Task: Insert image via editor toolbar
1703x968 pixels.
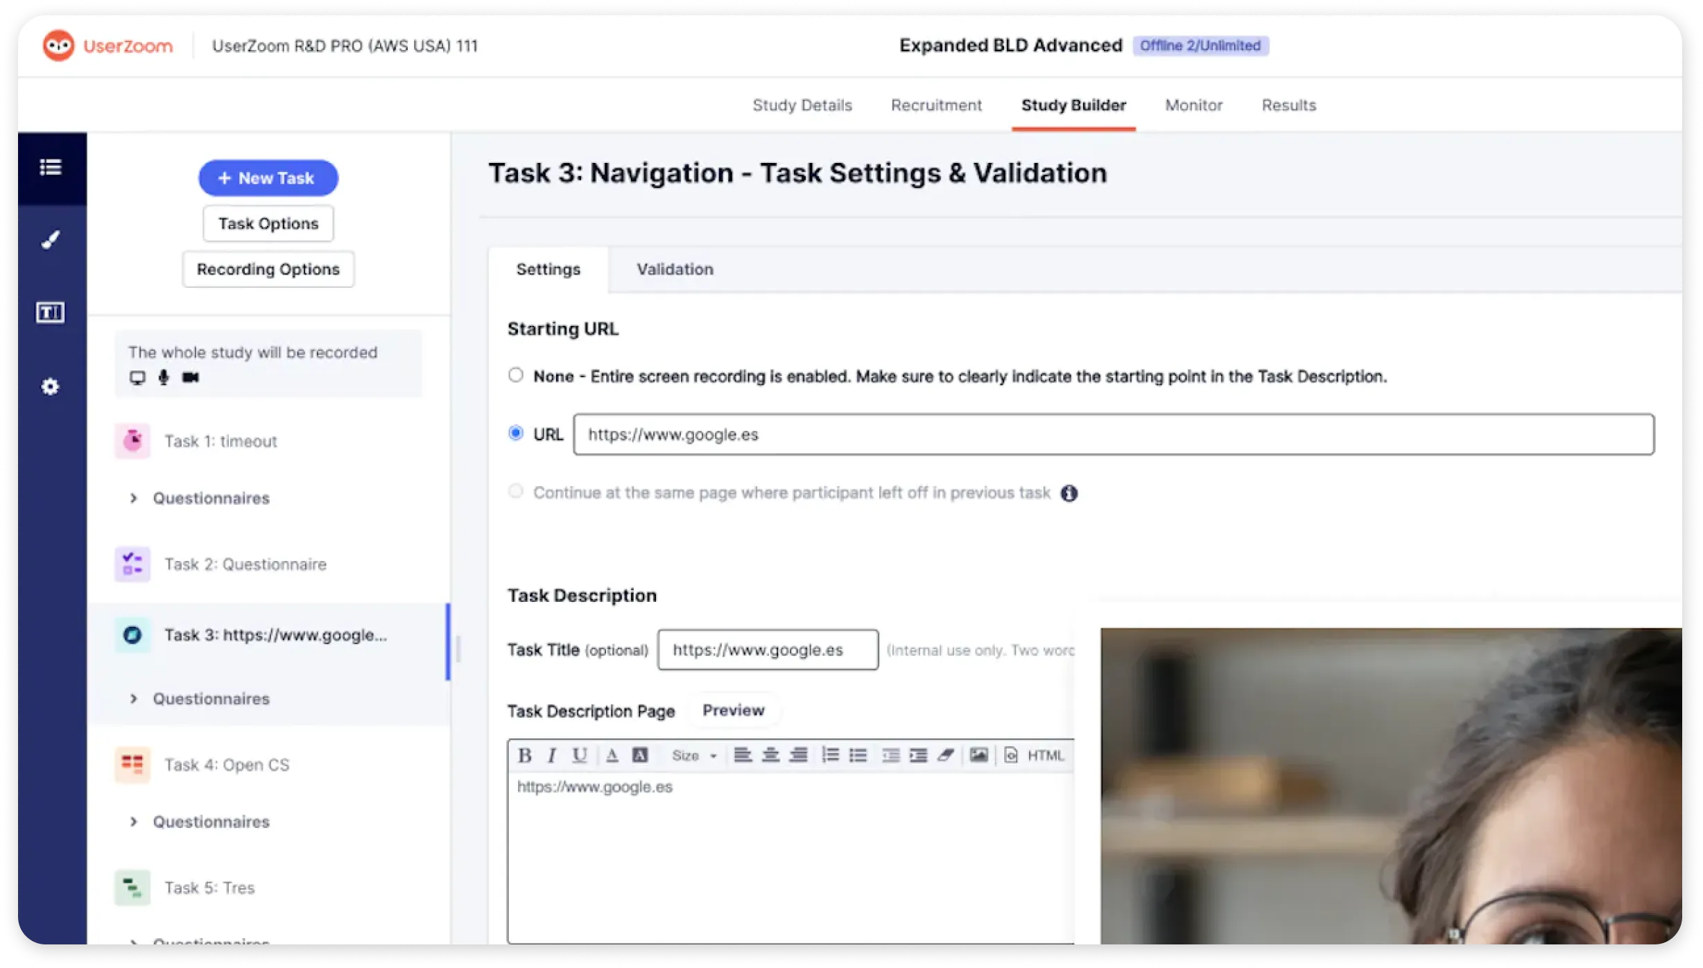Action: coord(978,755)
